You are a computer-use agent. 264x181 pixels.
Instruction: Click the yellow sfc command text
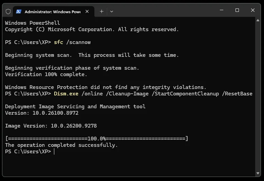[58, 42]
